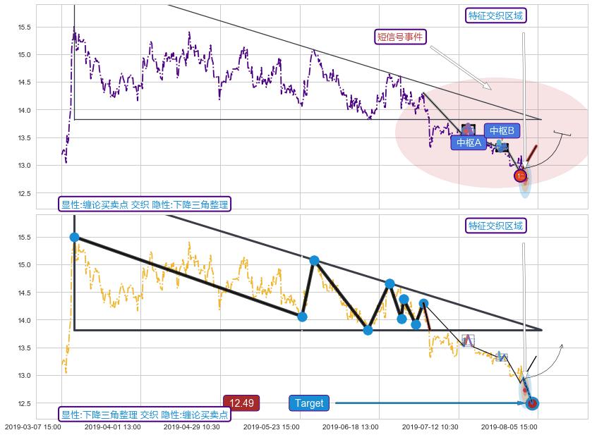Viewport: 592px width, 435px height.
Task: Click 特征交织区域 label in the upper chart
Action: click(x=497, y=16)
